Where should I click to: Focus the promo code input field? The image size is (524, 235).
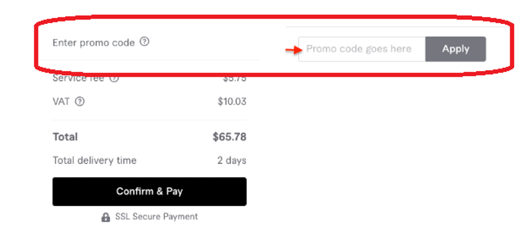(362, 49)
